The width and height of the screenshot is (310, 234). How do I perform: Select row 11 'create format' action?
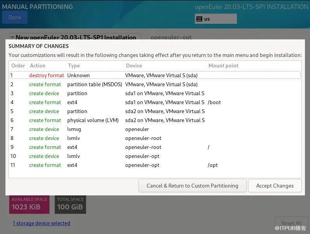click(x=45, y=165)
